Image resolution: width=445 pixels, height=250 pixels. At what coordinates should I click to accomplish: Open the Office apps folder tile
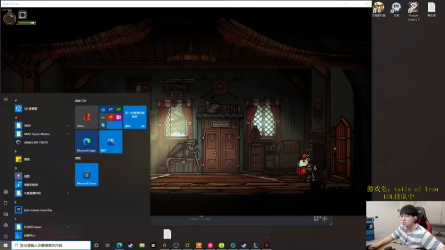(111, 117)
